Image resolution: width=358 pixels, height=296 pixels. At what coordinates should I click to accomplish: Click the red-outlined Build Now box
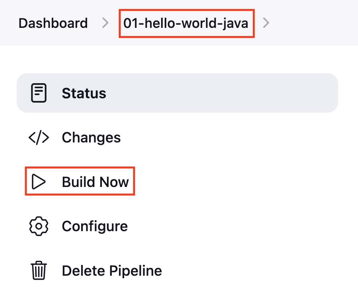pos(80,181)
